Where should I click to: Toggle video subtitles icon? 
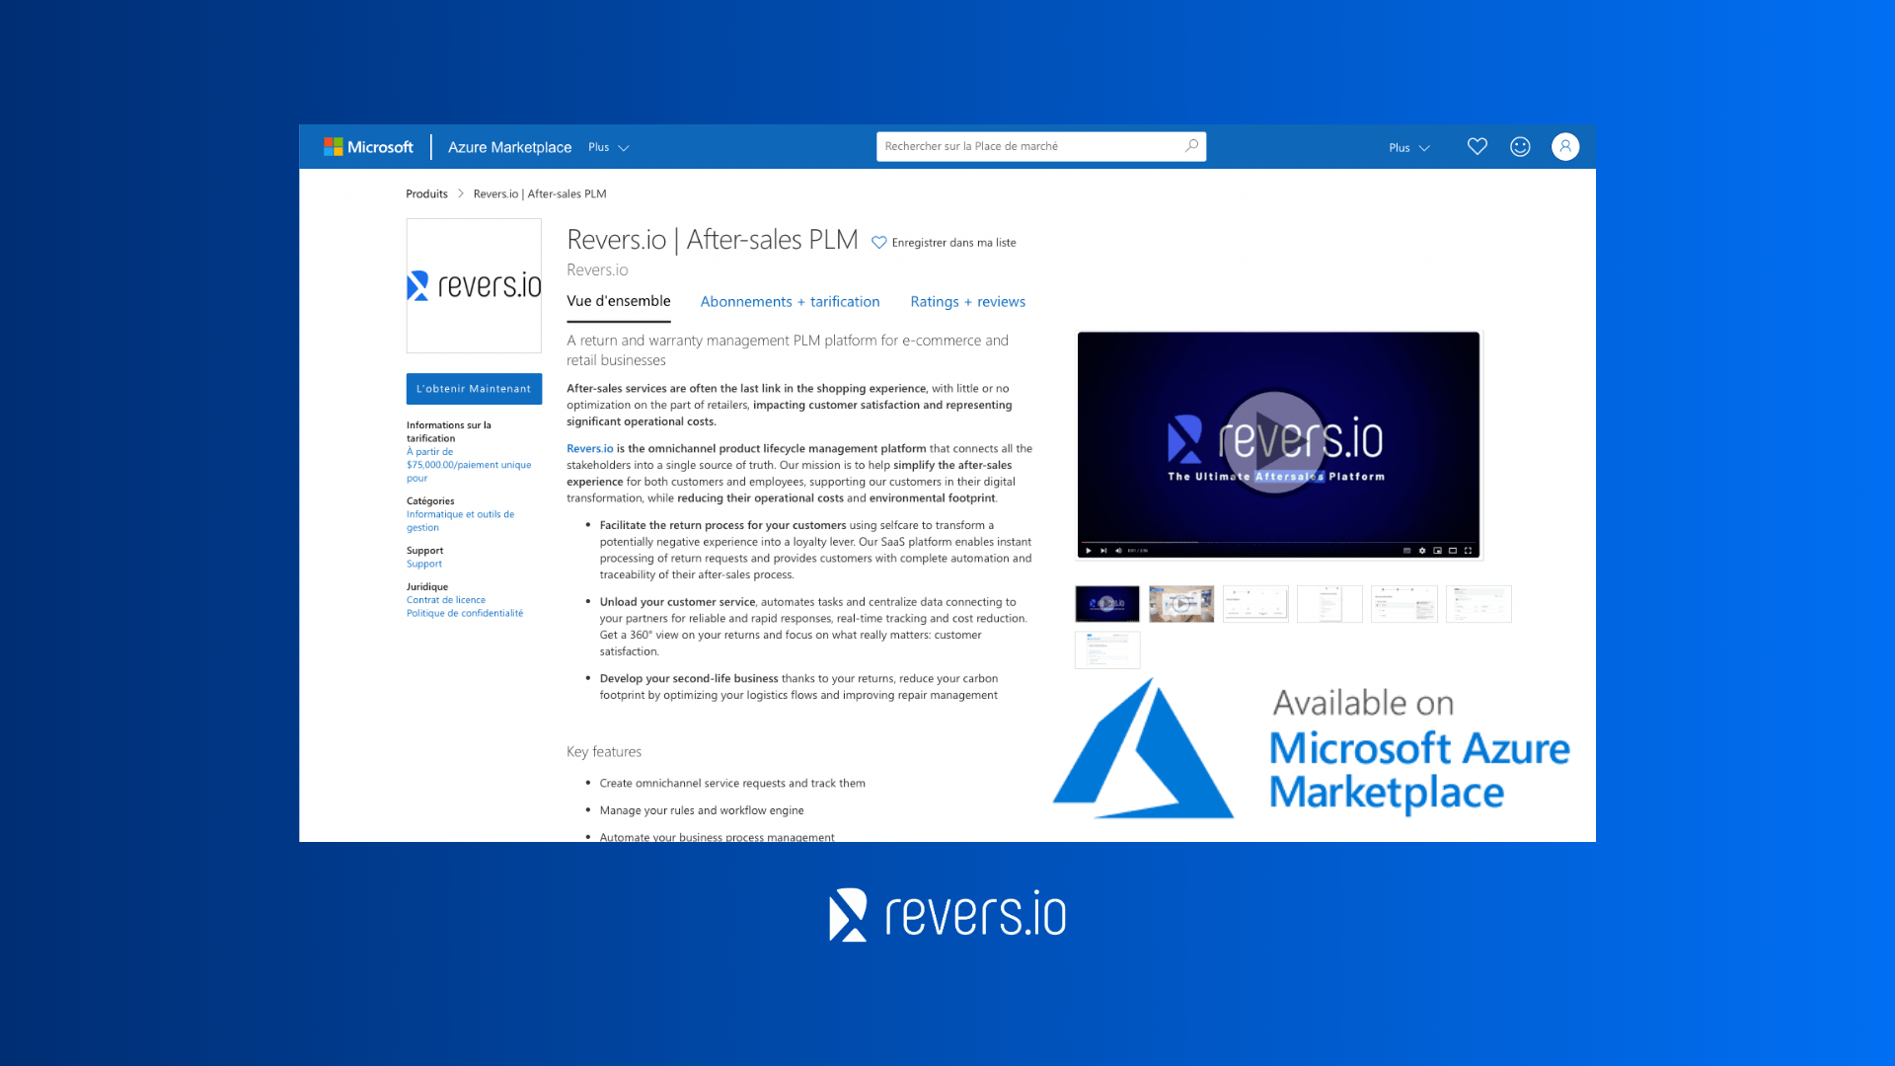pos(1406,551)
